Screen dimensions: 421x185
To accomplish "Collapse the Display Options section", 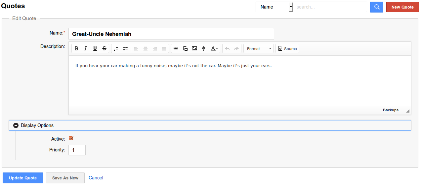I will 16,125.
